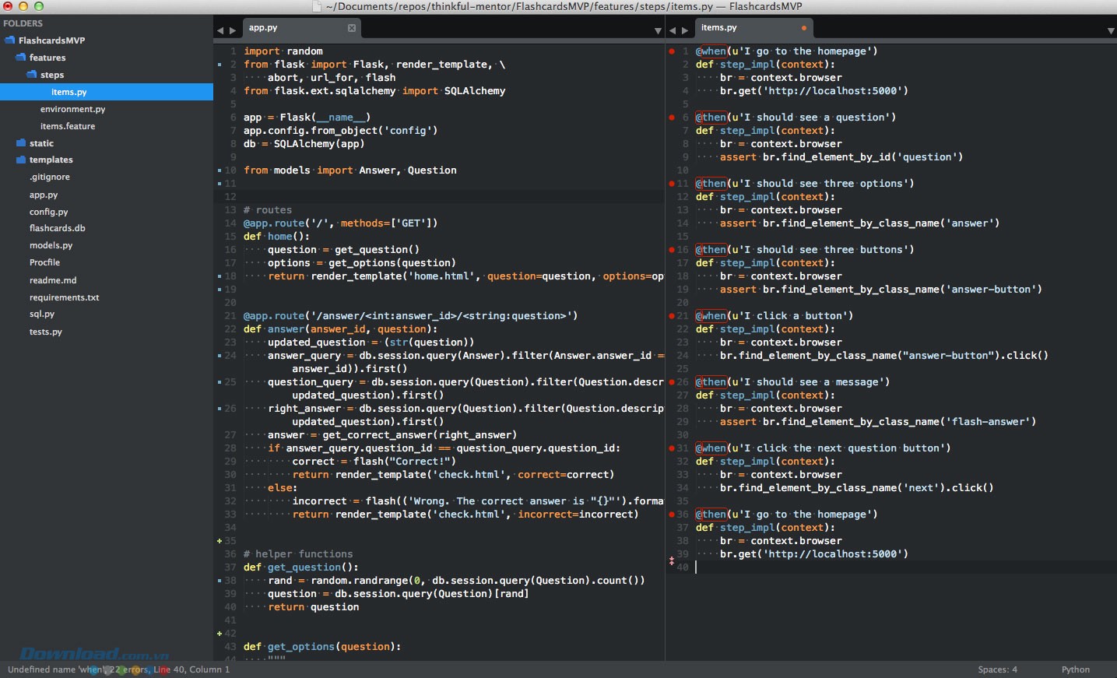1117x678 pixels.
Task: Click the back-arrow tab navigation icon in left pane
Action: tap(221, 29)
